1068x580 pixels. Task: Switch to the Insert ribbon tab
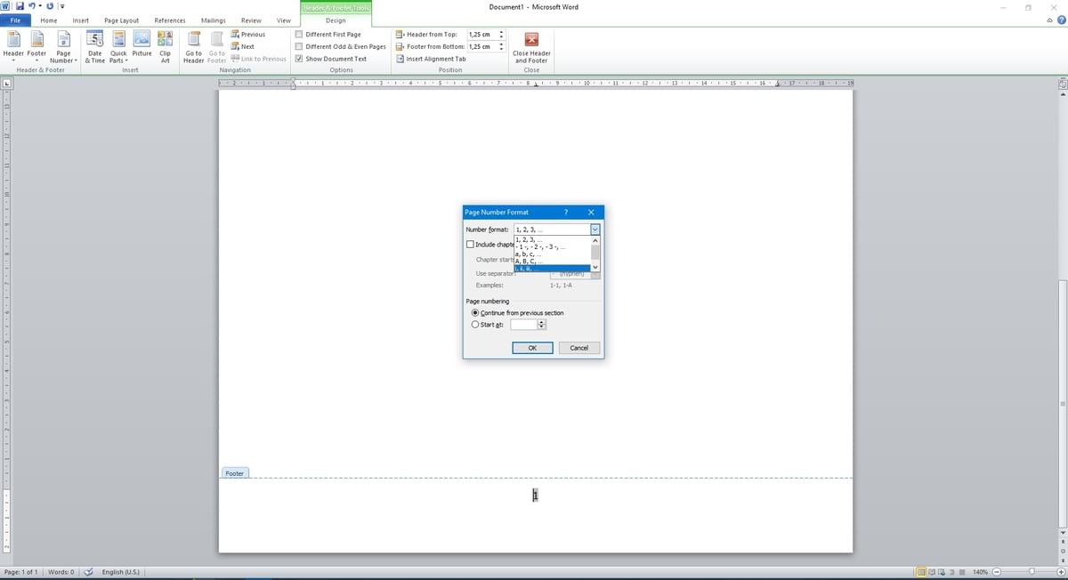[80, 20]
